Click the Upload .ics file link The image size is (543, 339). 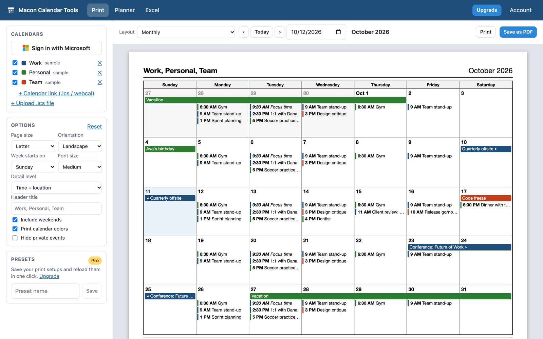(33, 103)
